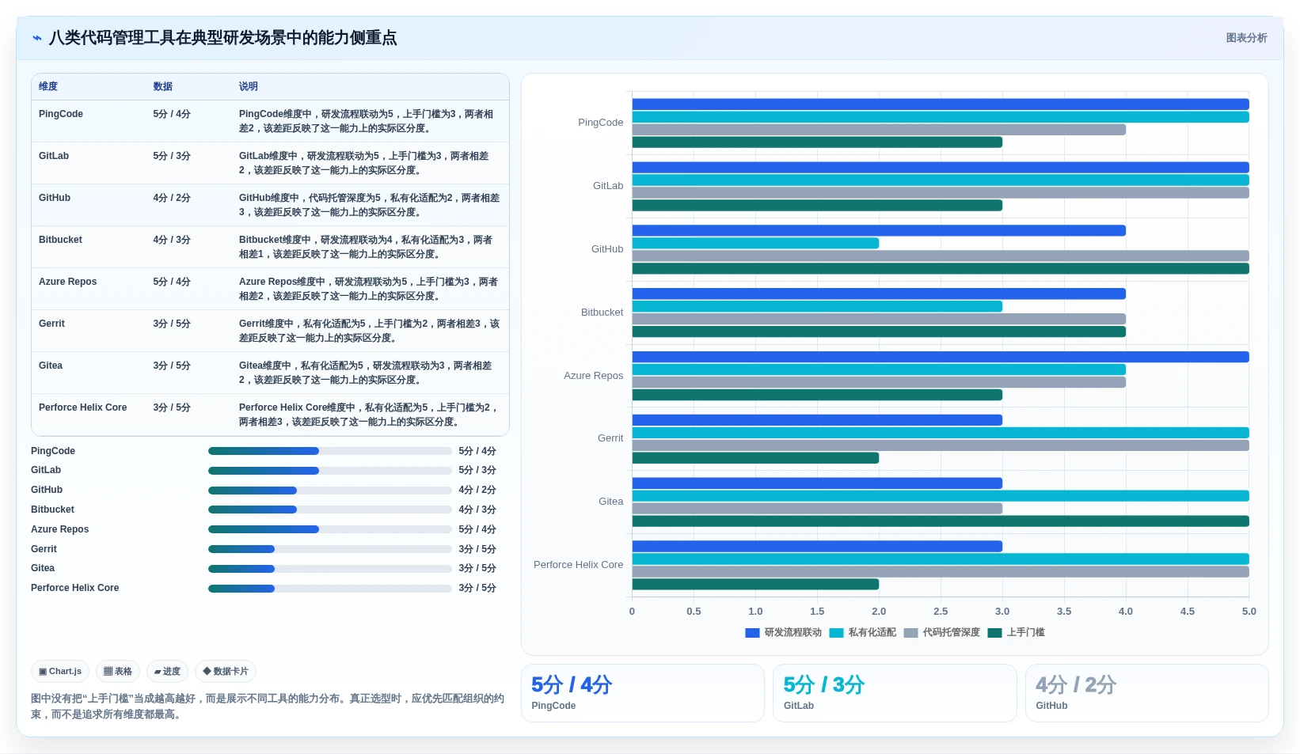This screenshot has width=1300, height=754.
Task: Click the 2.5 x-axis tick label
Action: [x=941, y=612]
